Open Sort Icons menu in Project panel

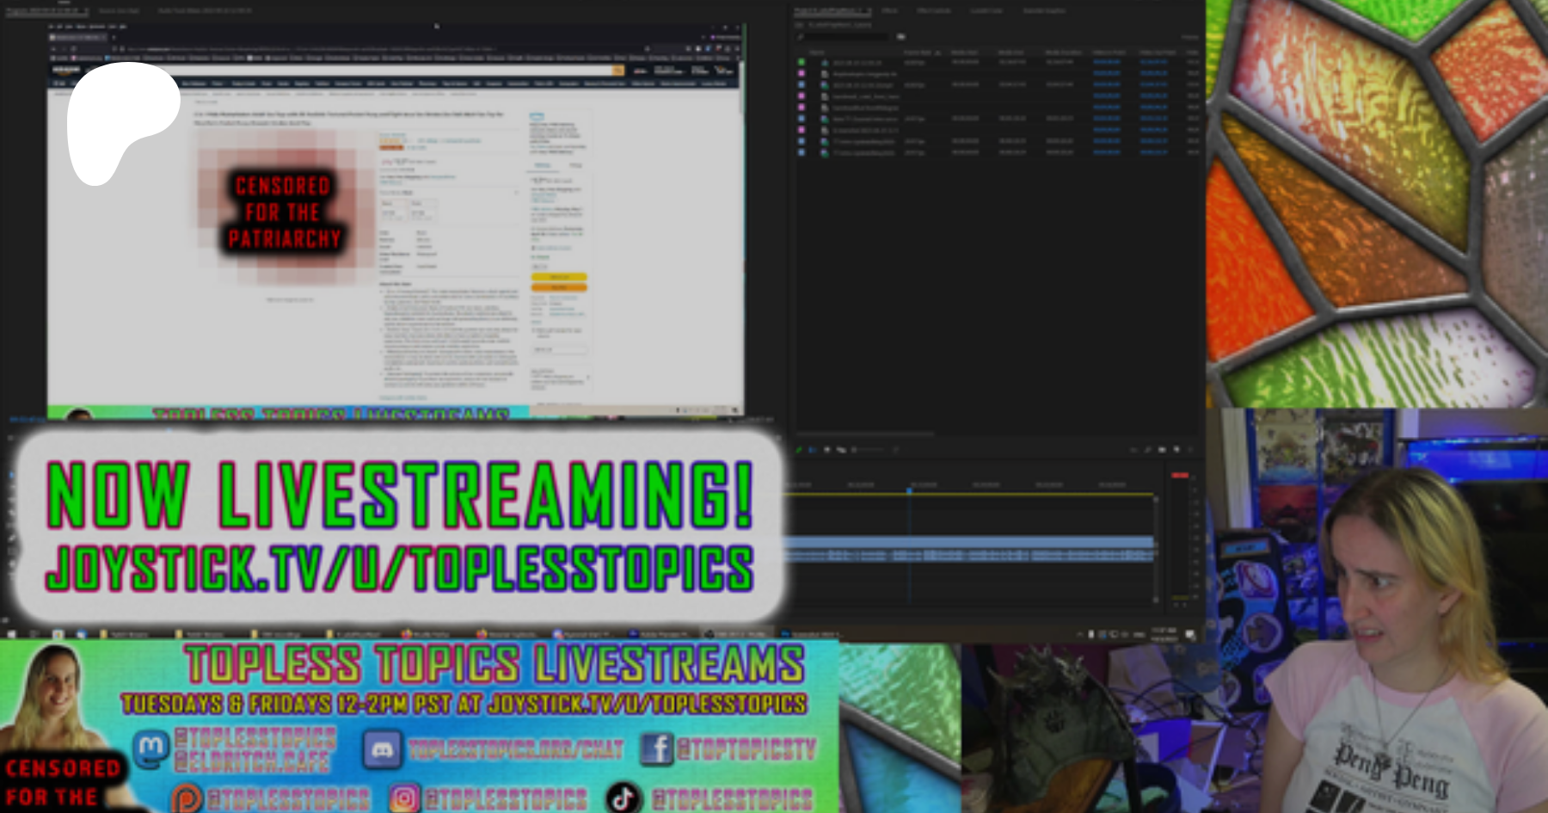pyautogui.click(x=895, y=449)
